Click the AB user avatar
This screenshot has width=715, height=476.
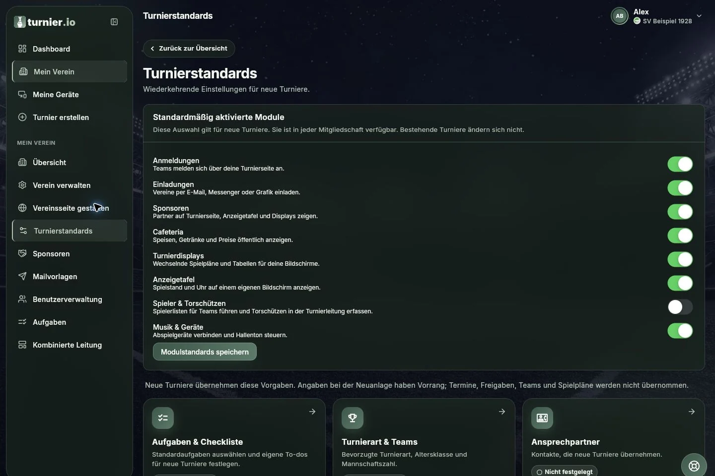pyautogui.click(x=620, y=16)
